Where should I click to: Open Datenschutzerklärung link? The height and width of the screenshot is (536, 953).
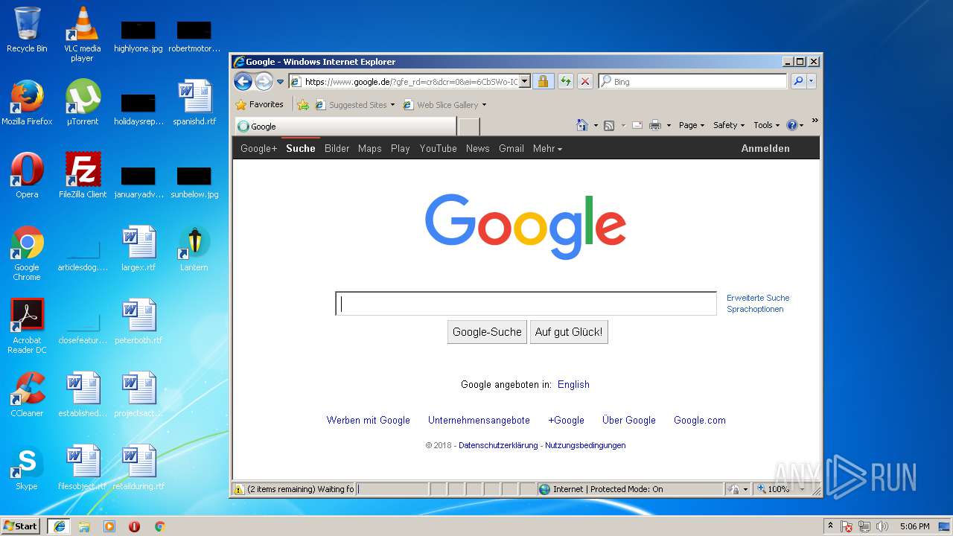[498, 445]
